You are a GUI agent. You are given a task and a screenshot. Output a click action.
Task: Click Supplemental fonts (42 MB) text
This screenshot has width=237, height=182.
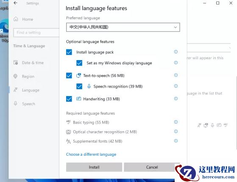point(98,141)
